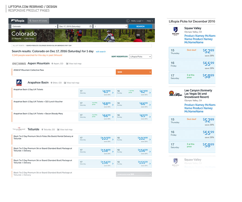Viewport: 242px width, 202px height.
Task: Click the edit search link
Action: [101, 52]
